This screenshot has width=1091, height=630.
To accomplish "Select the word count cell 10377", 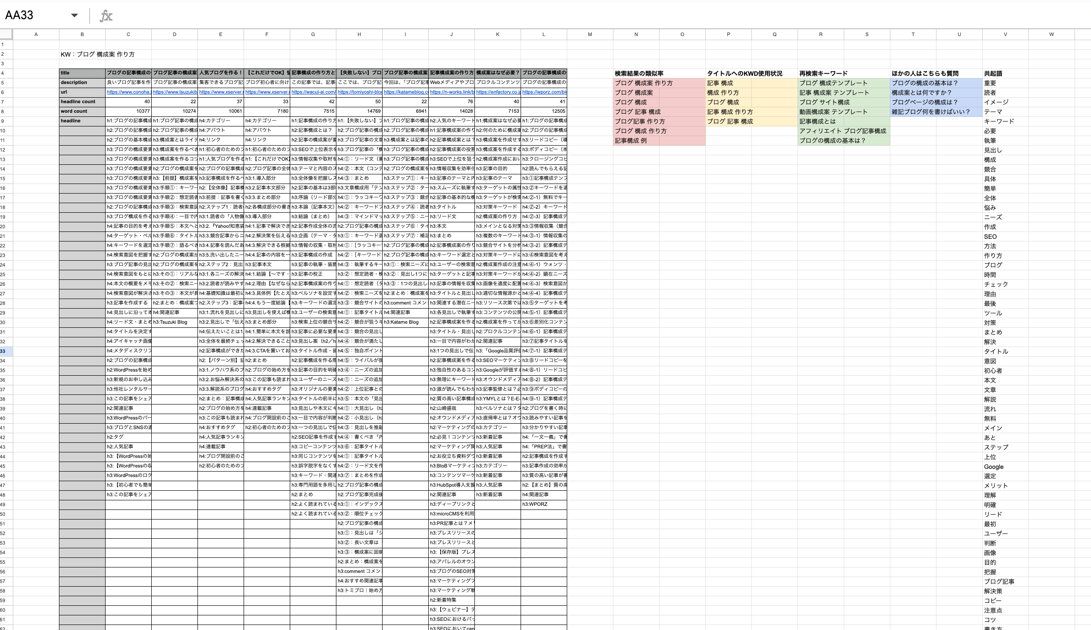I will (128, 111).
